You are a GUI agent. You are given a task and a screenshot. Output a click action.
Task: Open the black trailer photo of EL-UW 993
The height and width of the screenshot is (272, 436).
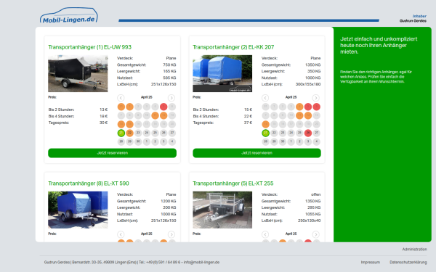78,73
